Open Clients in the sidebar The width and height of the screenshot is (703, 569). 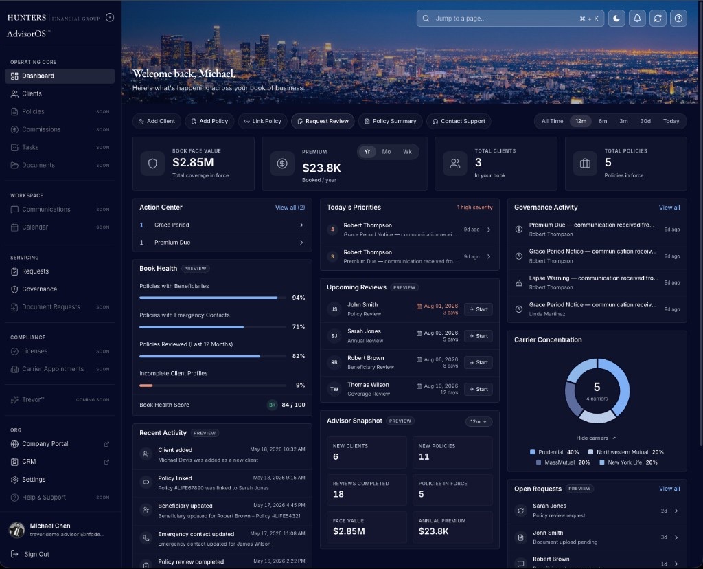[x=60, y=93]
